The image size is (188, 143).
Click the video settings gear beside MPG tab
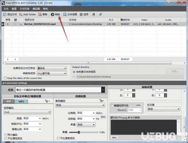47,101
